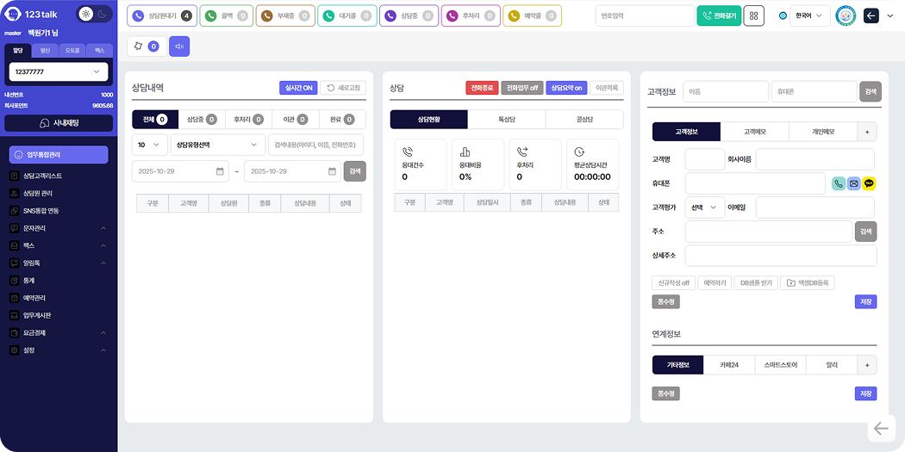Toggle 전화업무 off switch
The width and height of the screenshot is (905, 452).
pos(521,88)
